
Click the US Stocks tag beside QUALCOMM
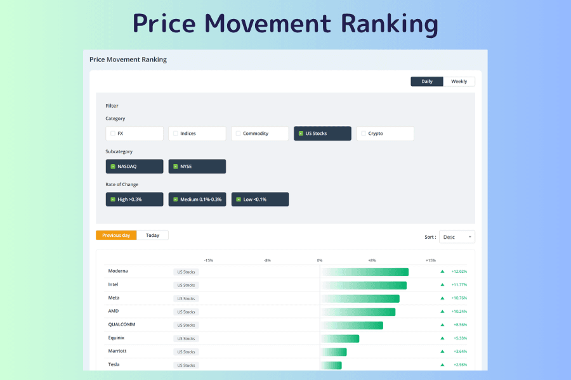coord(186,325)
